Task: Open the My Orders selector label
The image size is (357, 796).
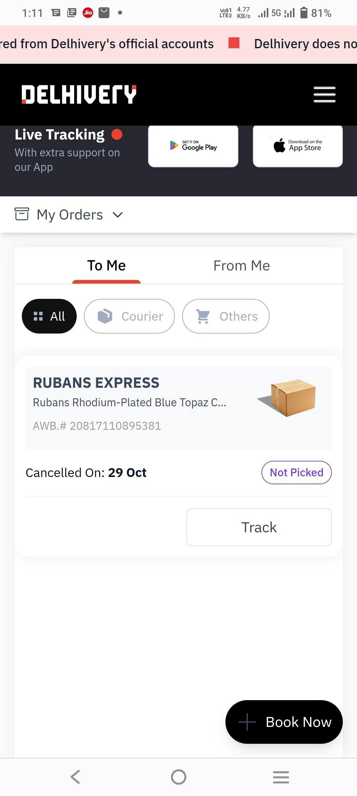Action: coord(70,215)
